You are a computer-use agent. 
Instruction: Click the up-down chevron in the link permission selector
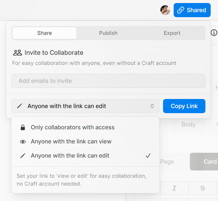pos(152,106)
